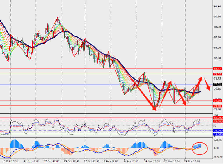The image size is (224, 164).
Task: Click the black 77.52 current price tag
Action: point(217,84)
